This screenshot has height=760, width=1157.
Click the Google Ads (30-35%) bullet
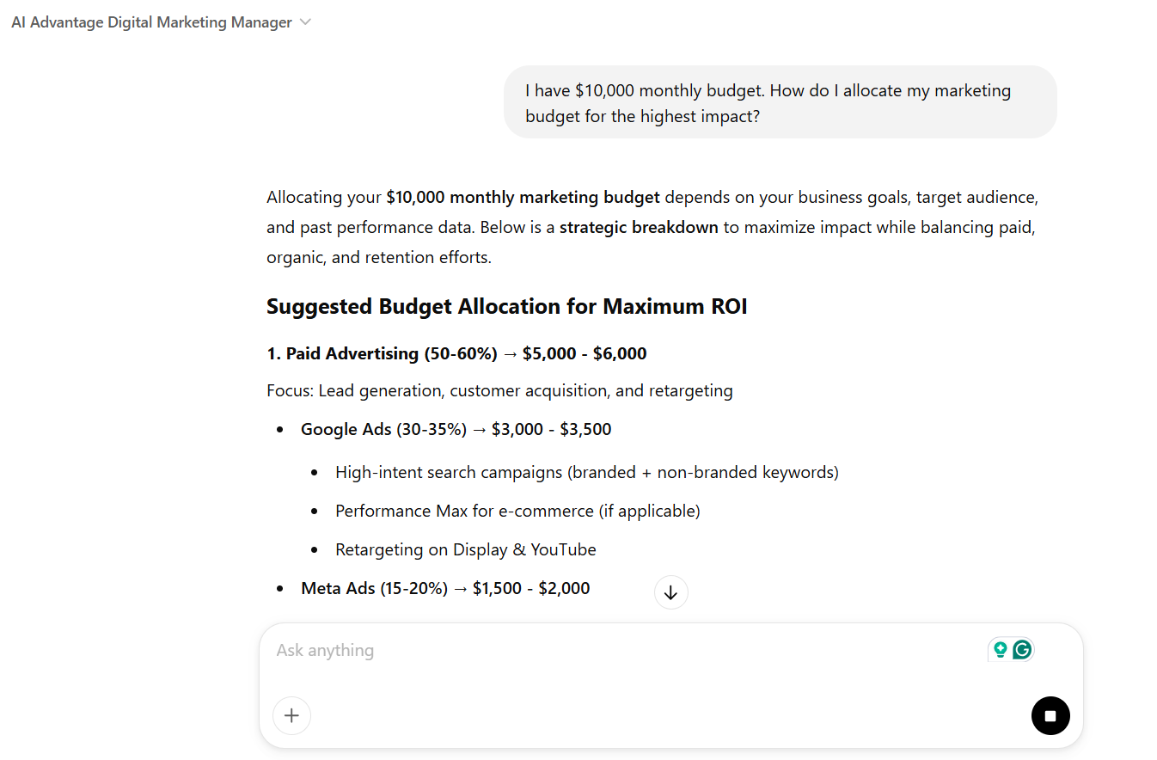click(456, 429)
